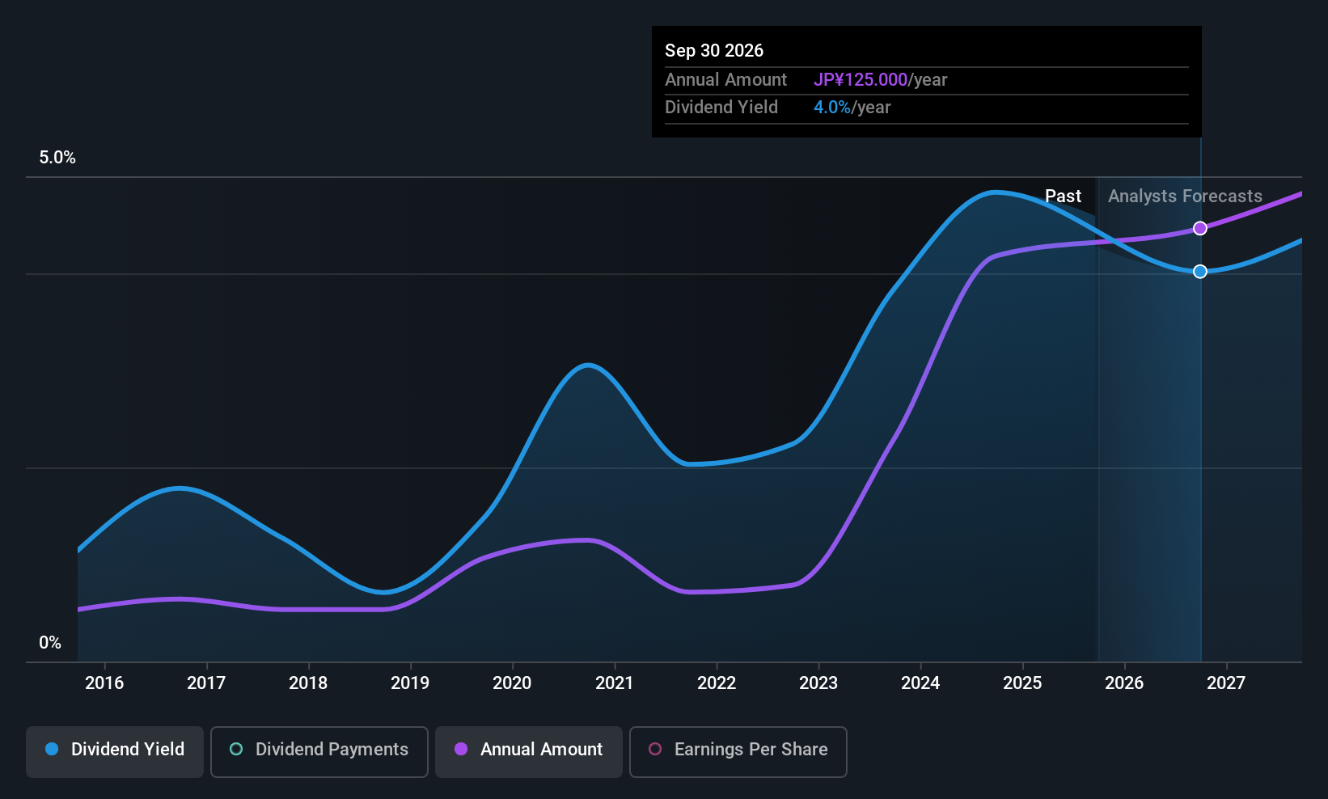Enable the Earnings Per Share series
1328x799 pixels.
pyautogui.click(x=738, y=752)
